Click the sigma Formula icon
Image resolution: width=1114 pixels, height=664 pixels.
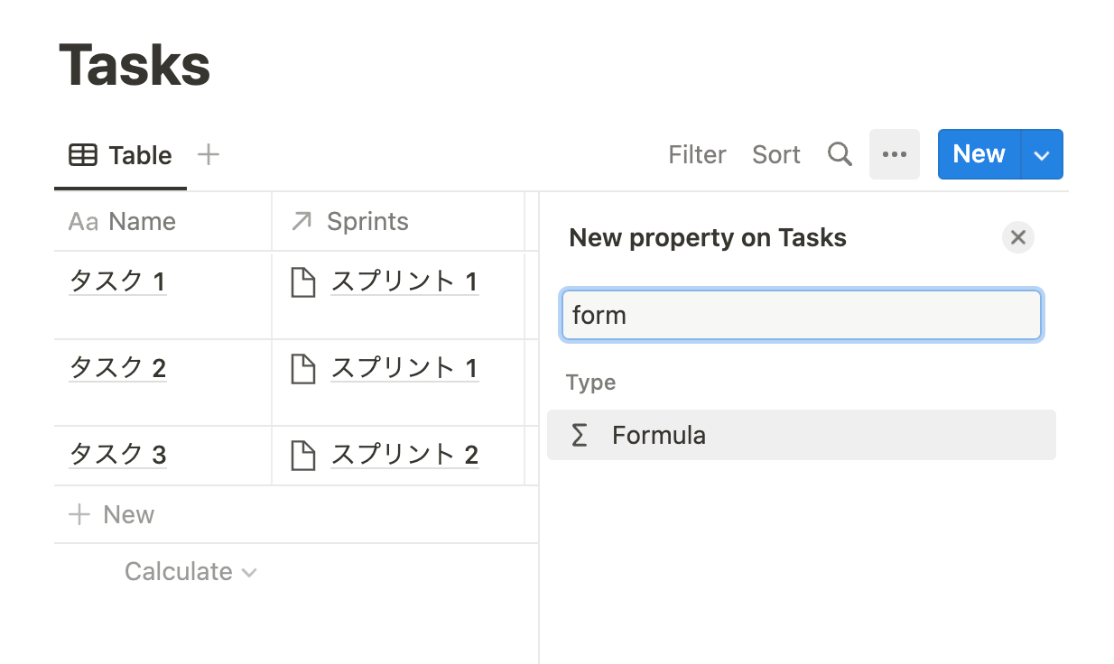click(x=580, y=436)
